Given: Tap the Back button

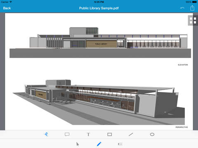Looking at the screenshot, I should [7, 8].
